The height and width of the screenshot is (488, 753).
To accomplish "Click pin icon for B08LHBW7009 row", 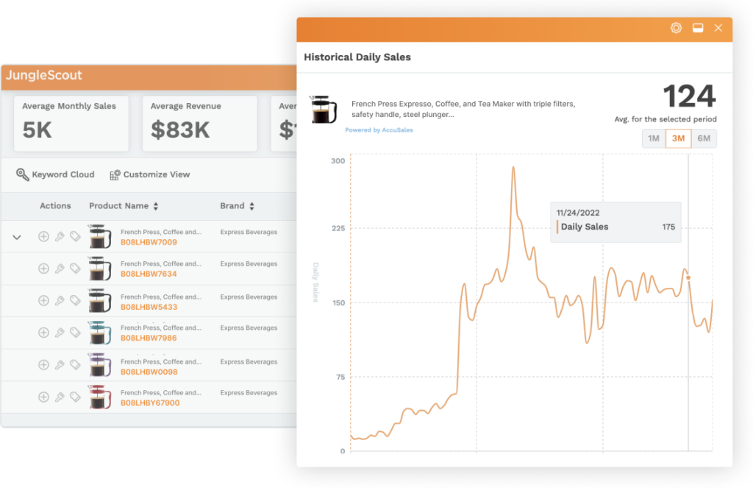I will 60,236.
